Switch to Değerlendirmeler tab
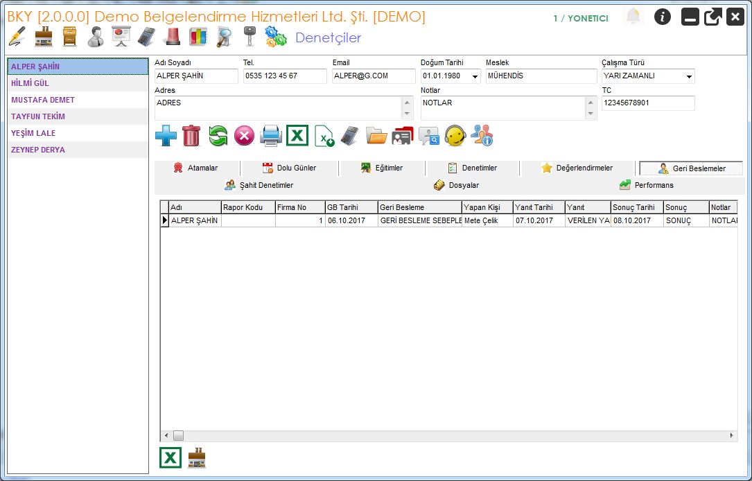The height and width of the screenshot is (481, 752). pos(577,168)
